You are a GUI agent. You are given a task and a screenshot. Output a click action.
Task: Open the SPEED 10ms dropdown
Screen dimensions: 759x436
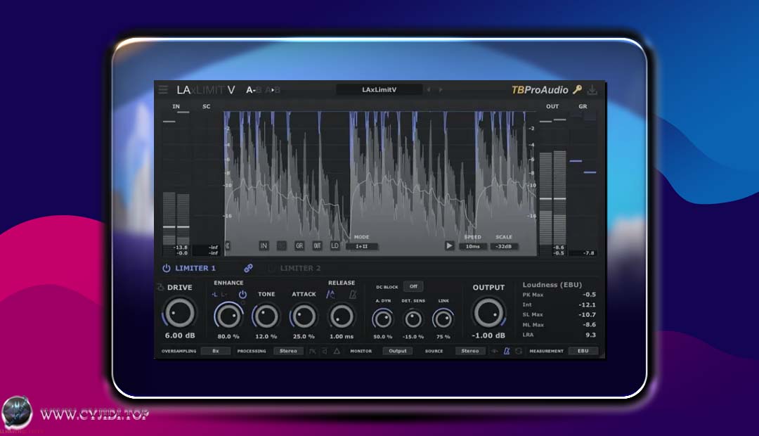[x=472, y=246]
